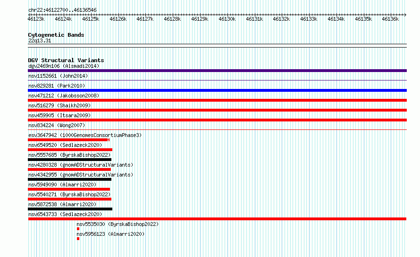Select the black bar under nsv5557685
This screenshot has width=420, height=257.
pos(70,160)
